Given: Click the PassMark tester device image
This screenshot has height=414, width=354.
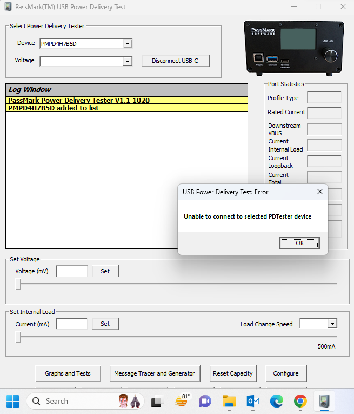Looking at the screenshot, I should (294, 48).
